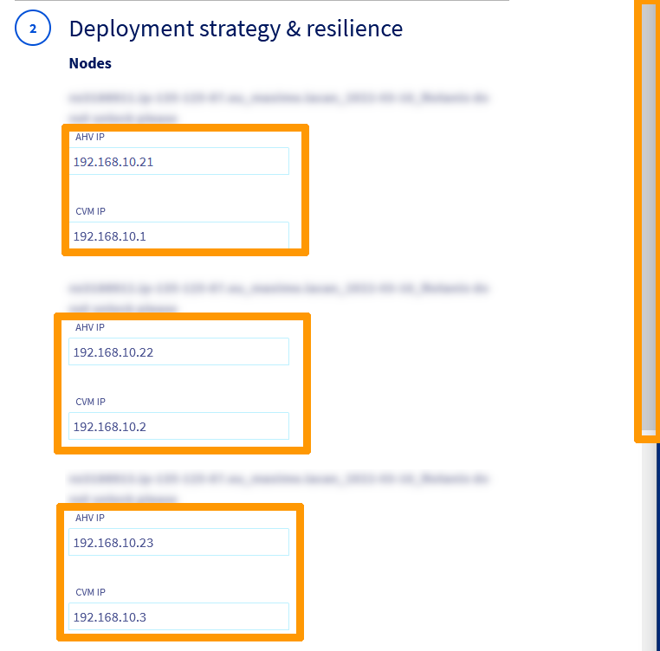
Task: Select the CVM IP input showing 192.168.10.3
Action: [178, 616]
